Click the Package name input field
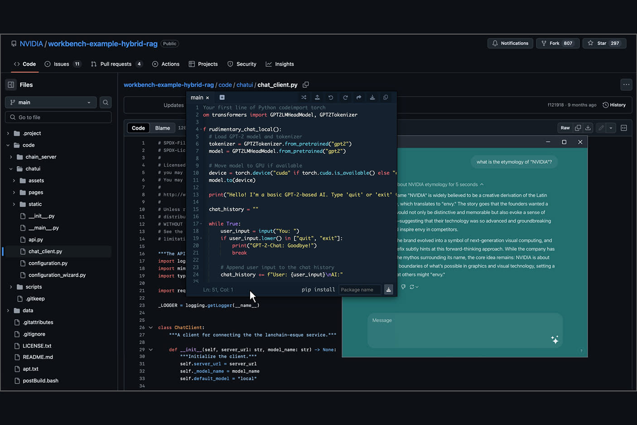 pos(360,290)
